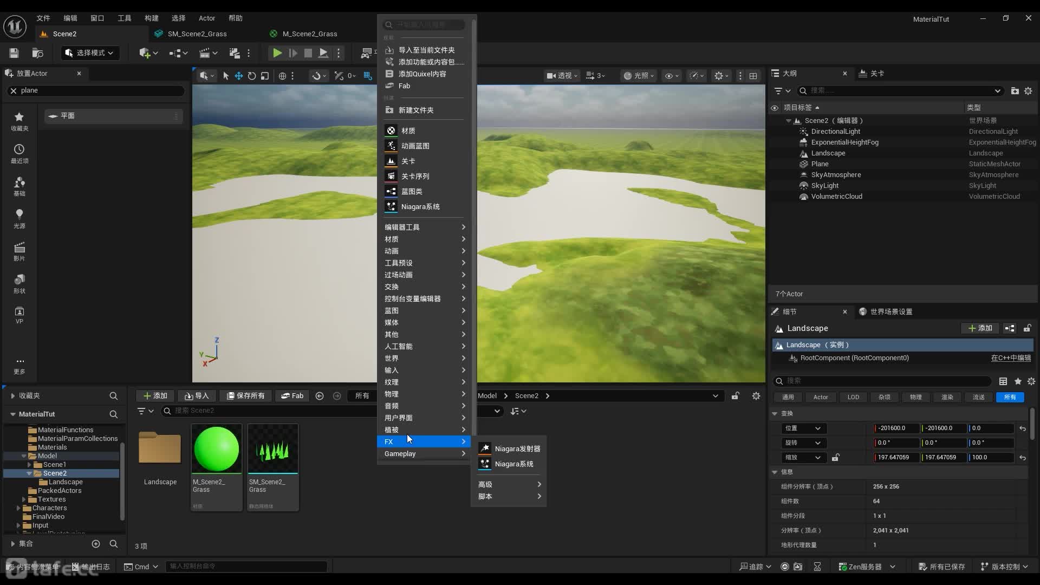The height and width of the screenshot is (585, 1040).
Task: Select the M_Scene2_Grass material thumbnail
Action: [x=216, y=449]
